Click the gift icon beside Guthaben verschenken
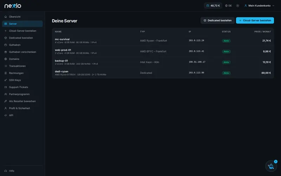The width and height of the screenshot is (281, 176). [6, 52]
